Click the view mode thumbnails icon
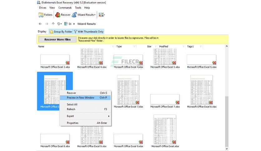This screenshot has height=151, width=261. tap(101, 15)
